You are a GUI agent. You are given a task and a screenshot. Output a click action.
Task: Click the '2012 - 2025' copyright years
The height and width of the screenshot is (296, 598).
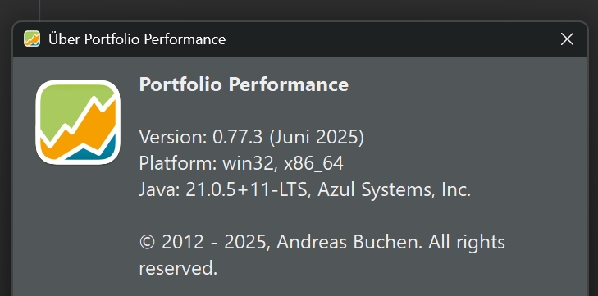pos(213,242)
